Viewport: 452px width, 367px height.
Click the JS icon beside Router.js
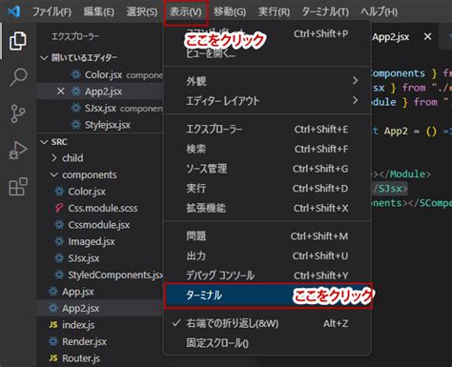pyautogui.click(x=53, y=358)
